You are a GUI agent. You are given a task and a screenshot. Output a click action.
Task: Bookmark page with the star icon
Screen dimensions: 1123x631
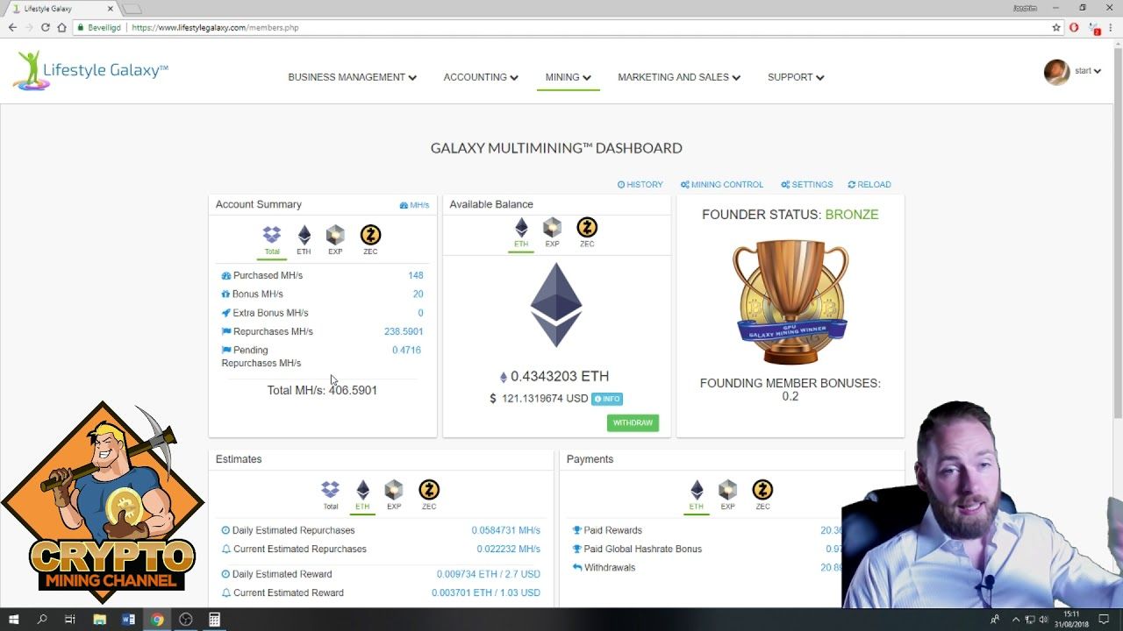pyautogui.click(x=1056, y=27)
